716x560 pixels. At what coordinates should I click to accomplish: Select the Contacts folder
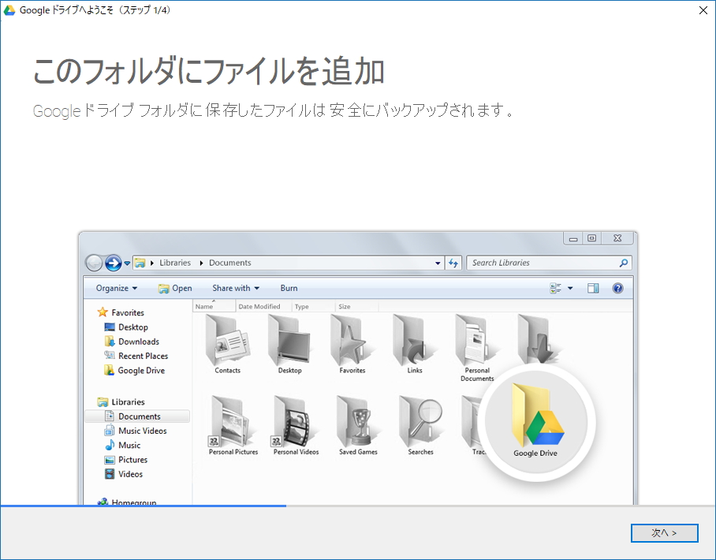[x=227, y=343]
